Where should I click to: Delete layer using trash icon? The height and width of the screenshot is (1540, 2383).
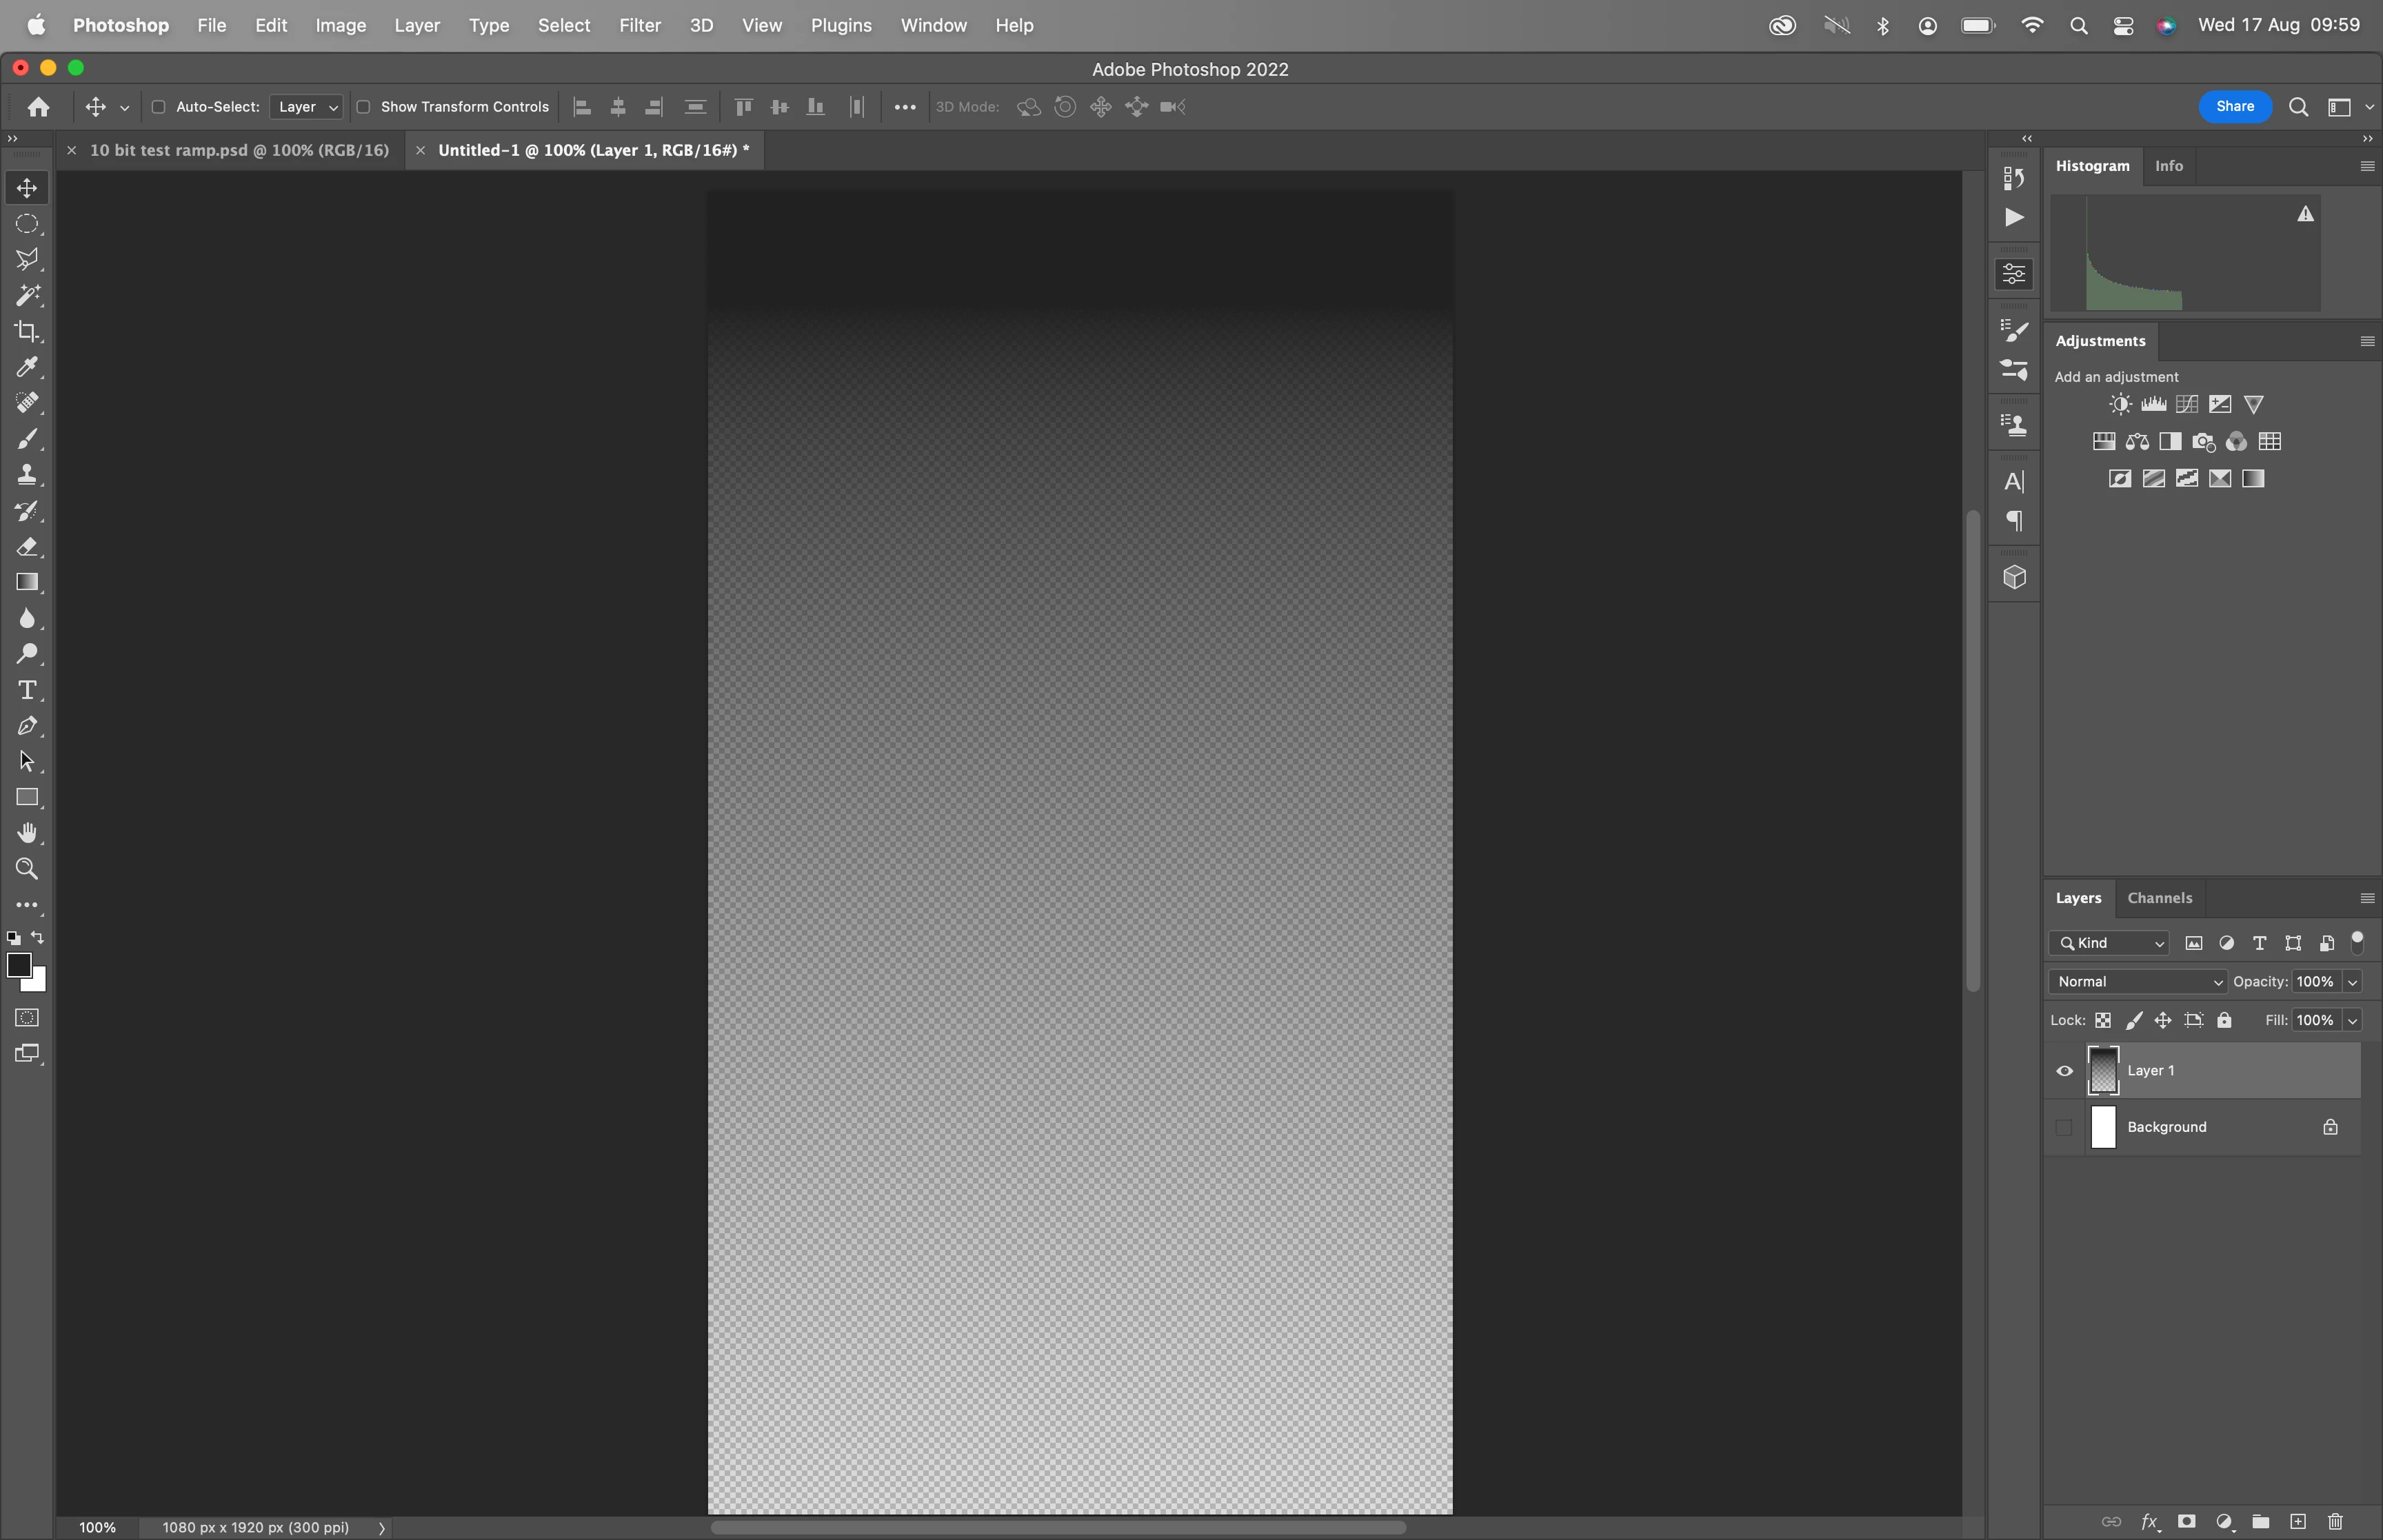click(2335, 1521)
